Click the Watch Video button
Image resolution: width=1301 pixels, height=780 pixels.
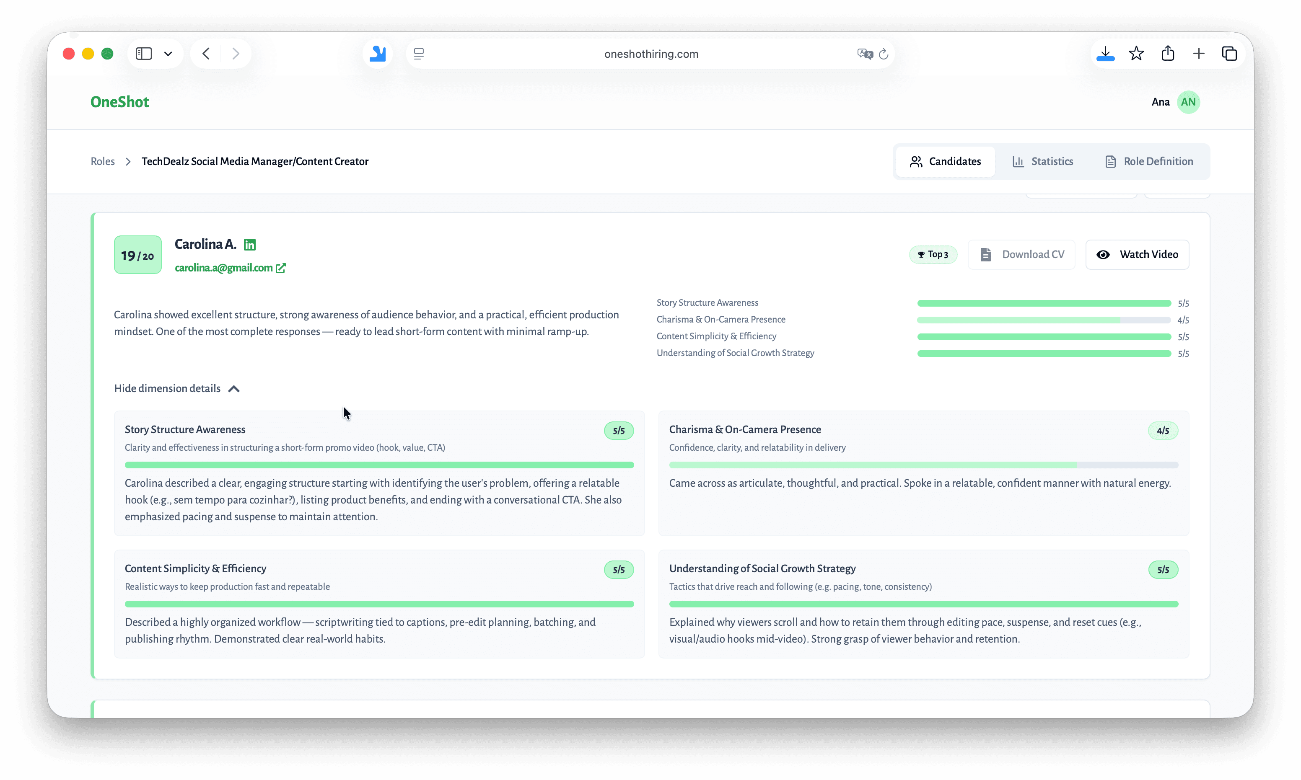1137,254
